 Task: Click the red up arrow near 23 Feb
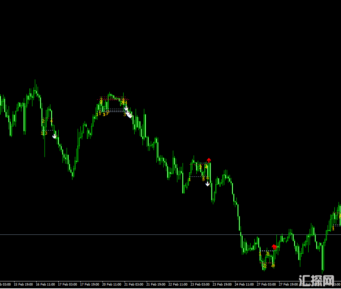209,160
